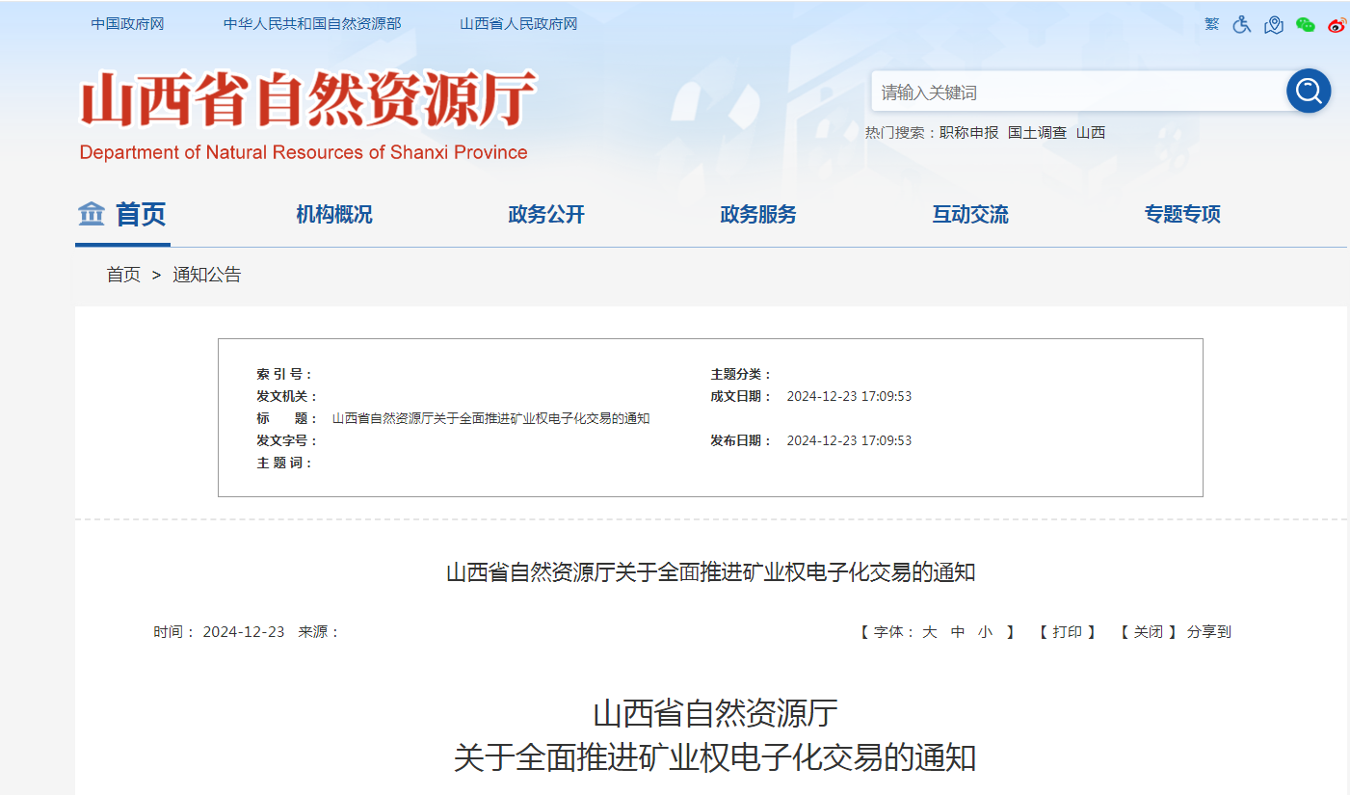This screenshot has width=1350, height=795.
Task: Set font size to 中
Action: pyautogui.click(x=958, y=632)
